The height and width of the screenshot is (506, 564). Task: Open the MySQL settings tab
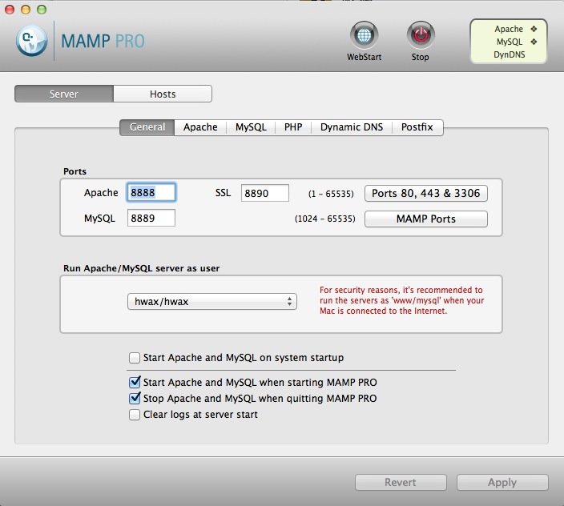point(251,127)
